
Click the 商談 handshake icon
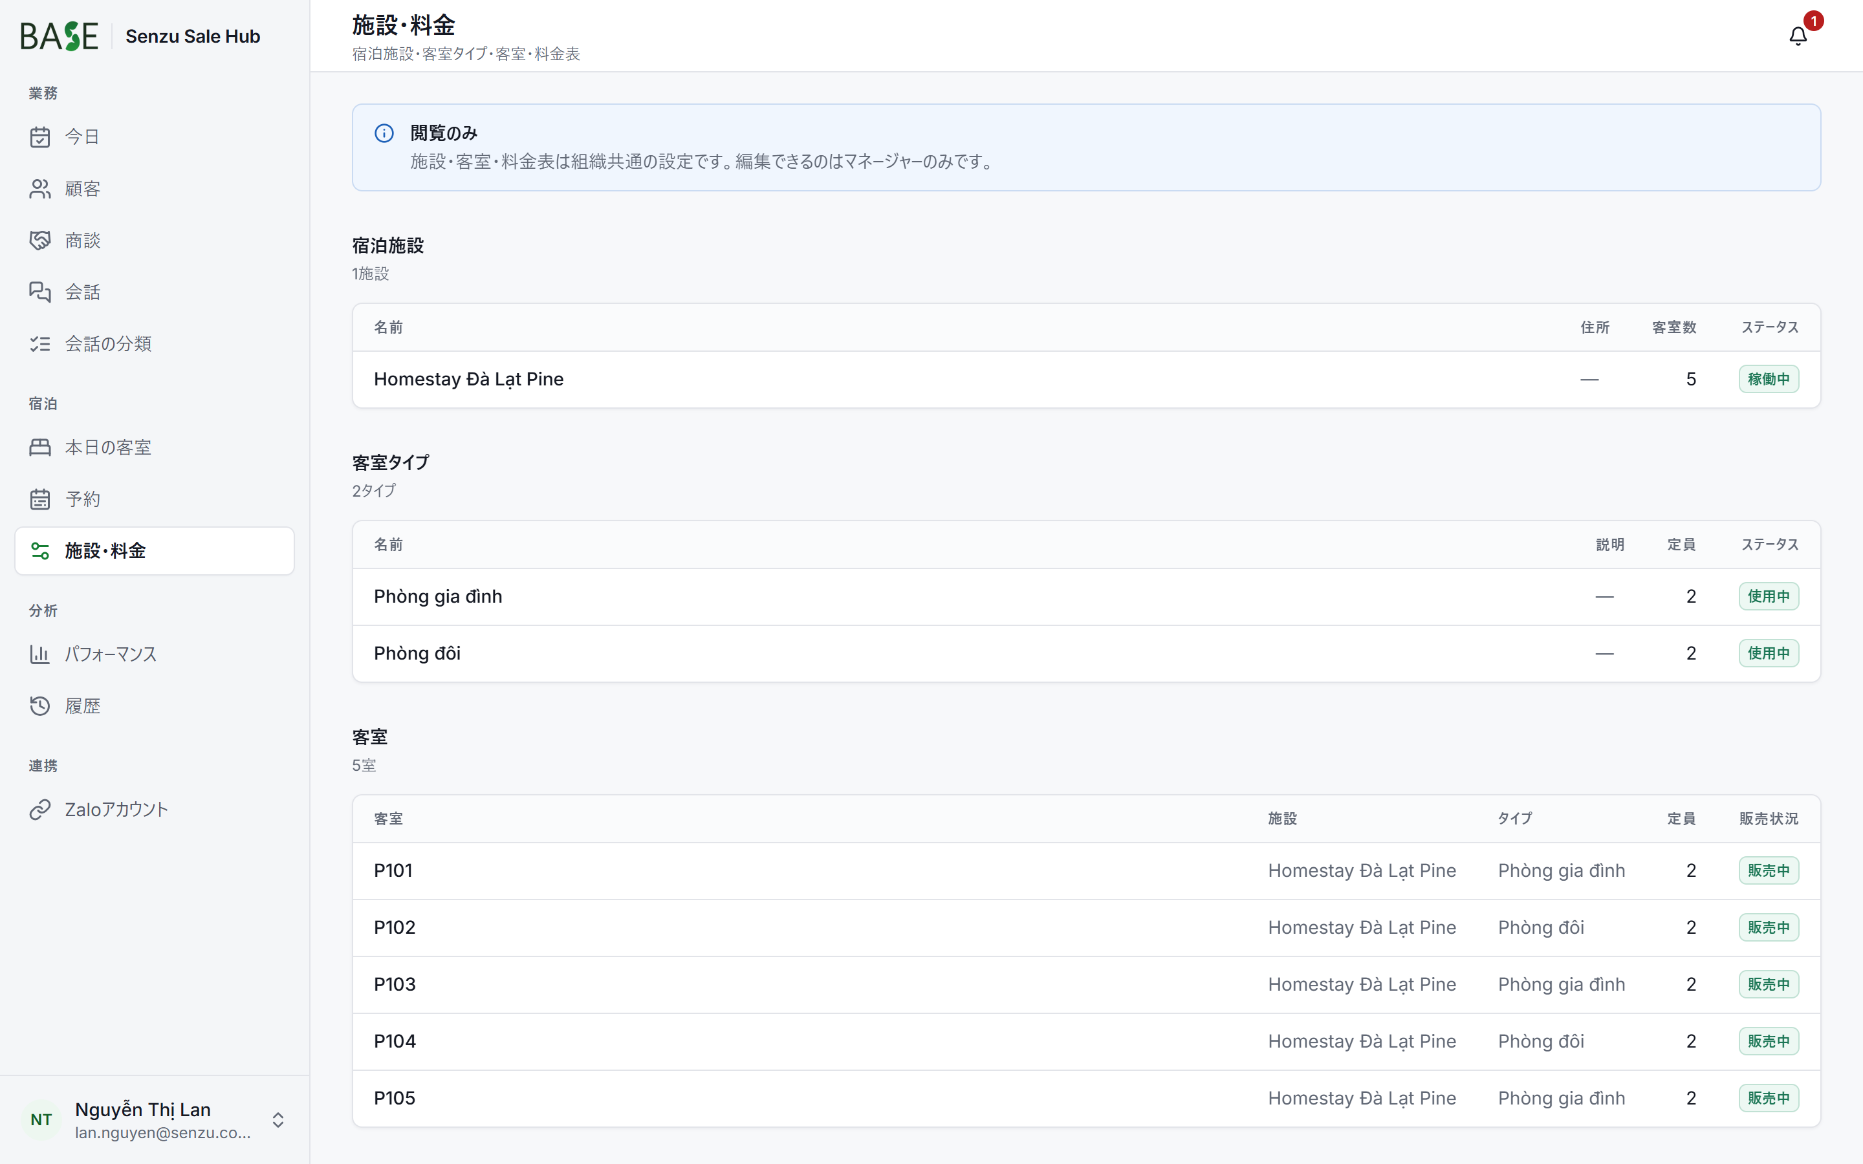(x=40, y=240)
